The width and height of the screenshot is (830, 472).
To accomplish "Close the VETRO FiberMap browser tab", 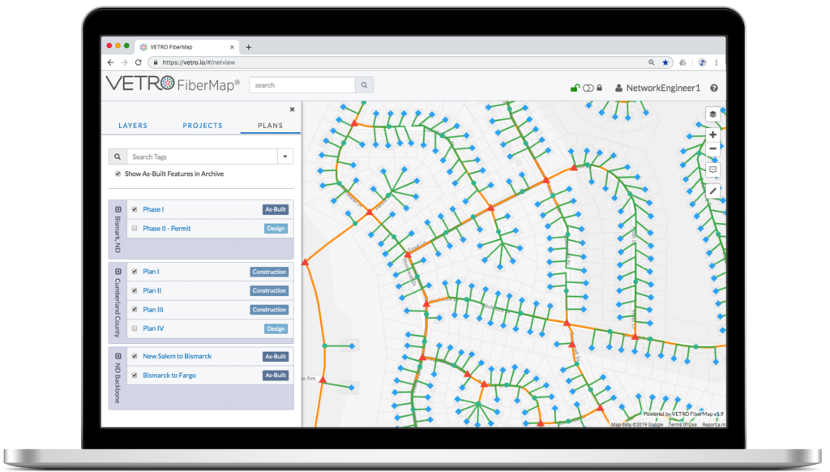I will point(232,47).
